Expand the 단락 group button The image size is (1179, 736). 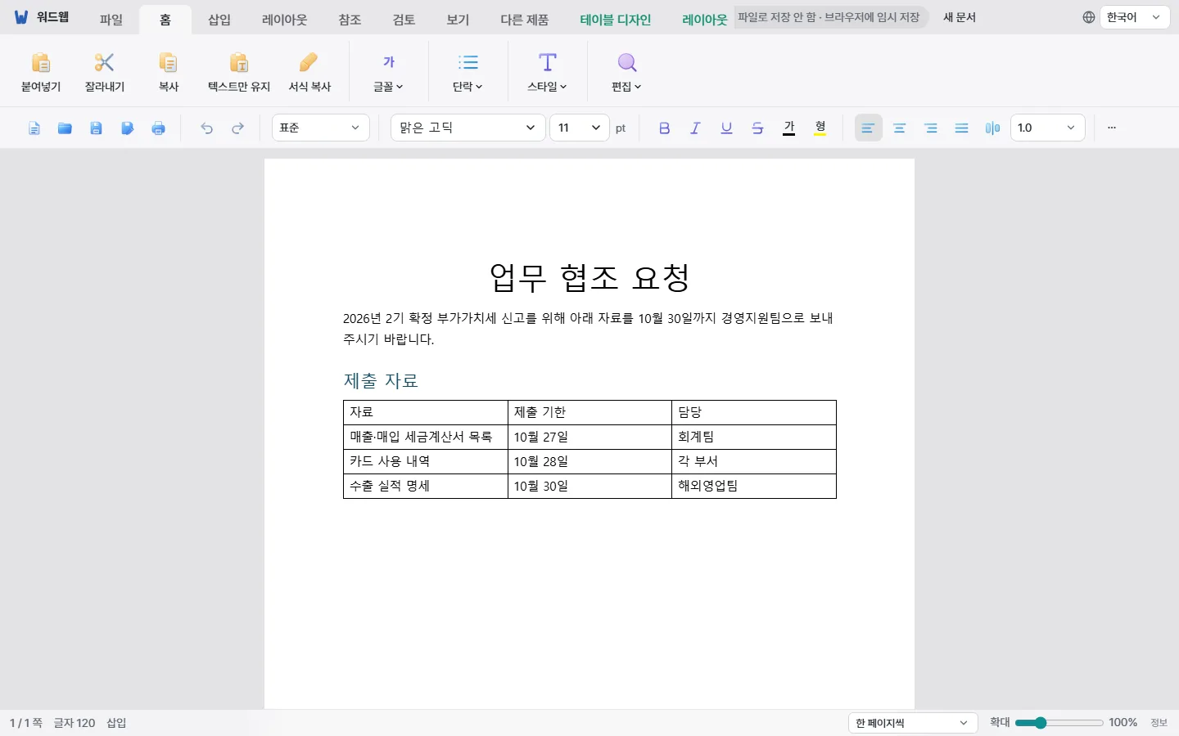[x=468, y=71]
